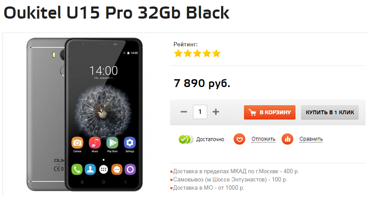Click the КУПИТЬ В 1 КЛИК button
The image size is (369, 197).
tap(330, 113)
